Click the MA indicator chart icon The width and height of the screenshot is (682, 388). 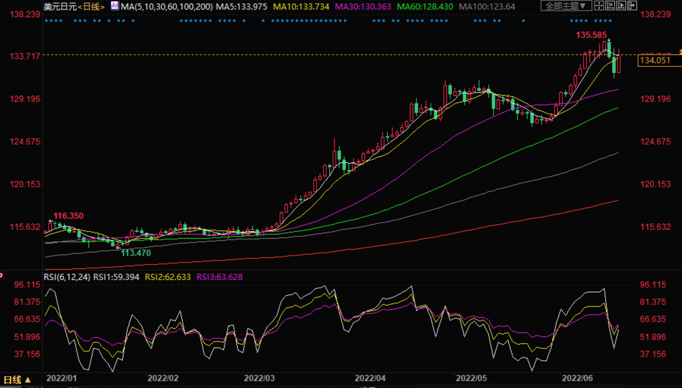click(115, 6)
